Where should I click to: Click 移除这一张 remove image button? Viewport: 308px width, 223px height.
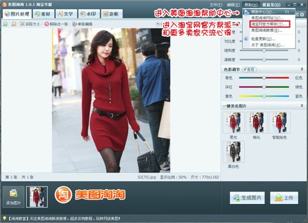click(56, 24)
